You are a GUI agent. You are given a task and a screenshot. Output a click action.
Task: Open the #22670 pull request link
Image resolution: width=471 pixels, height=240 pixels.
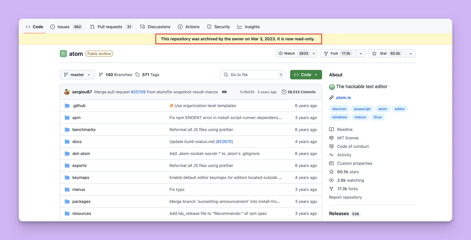pos(224,142)
